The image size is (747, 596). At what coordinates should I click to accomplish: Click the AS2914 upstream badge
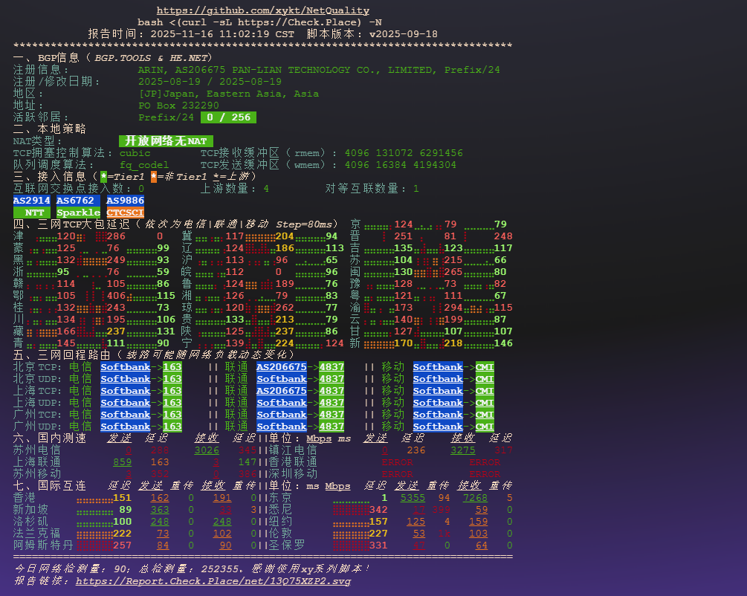(31, 201)
